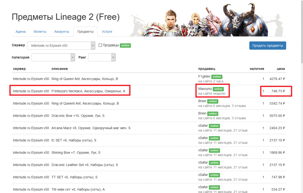Screen dimensions: 303x193
Task: Click the продавец column header
Action: [207, 69]
